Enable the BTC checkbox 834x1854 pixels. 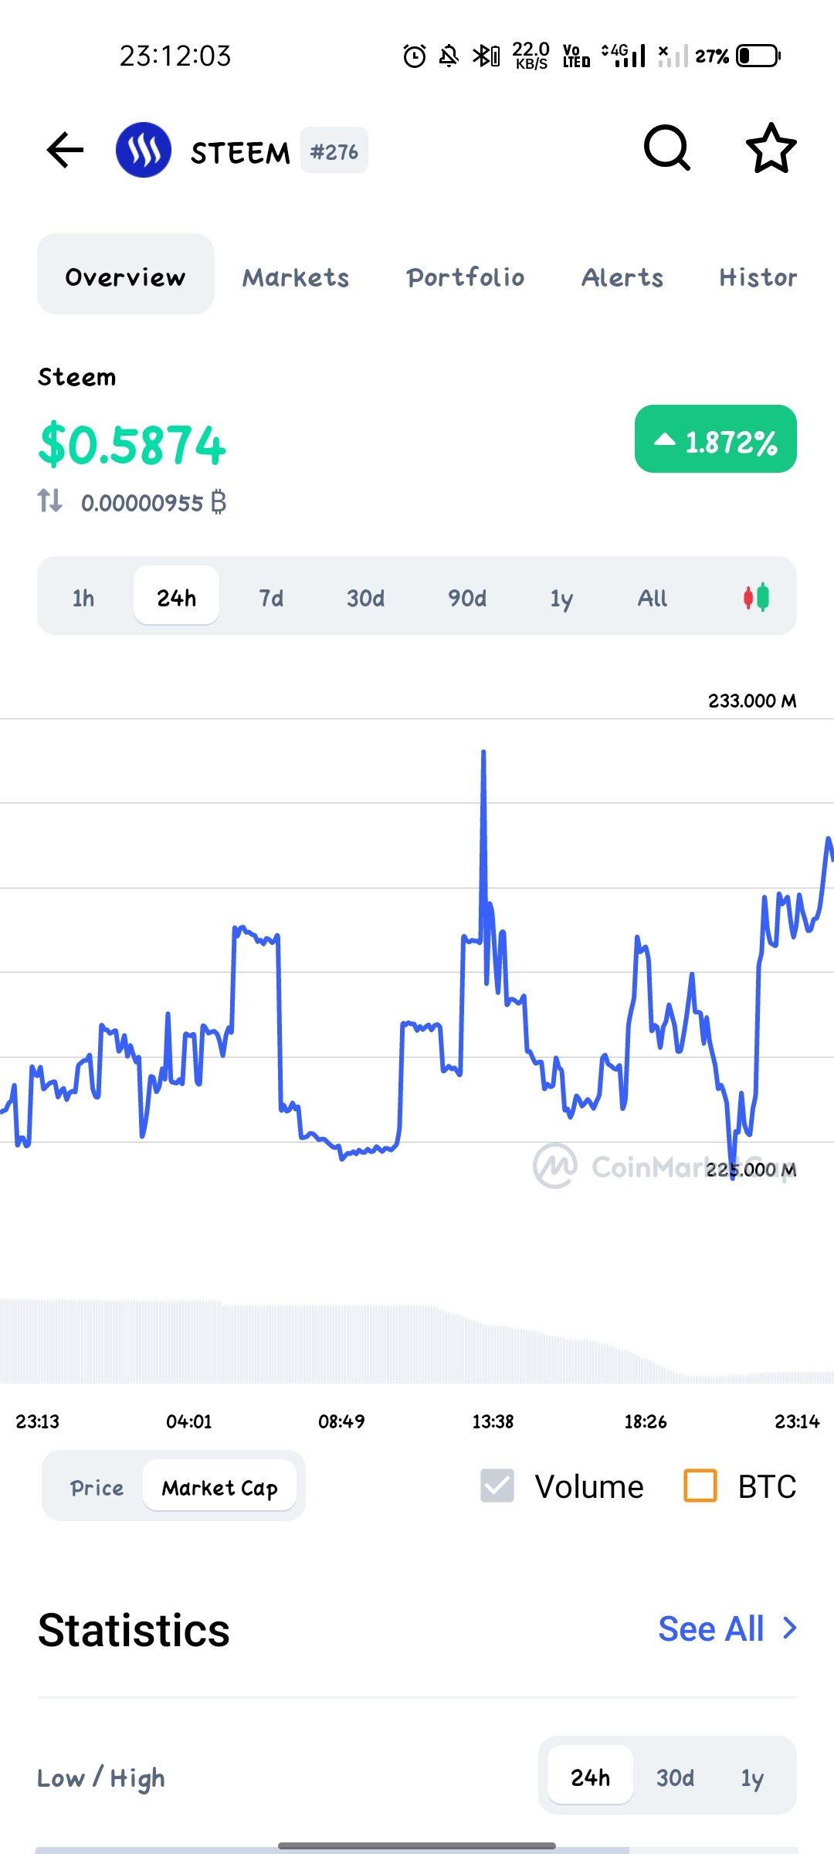point(700,1486)
